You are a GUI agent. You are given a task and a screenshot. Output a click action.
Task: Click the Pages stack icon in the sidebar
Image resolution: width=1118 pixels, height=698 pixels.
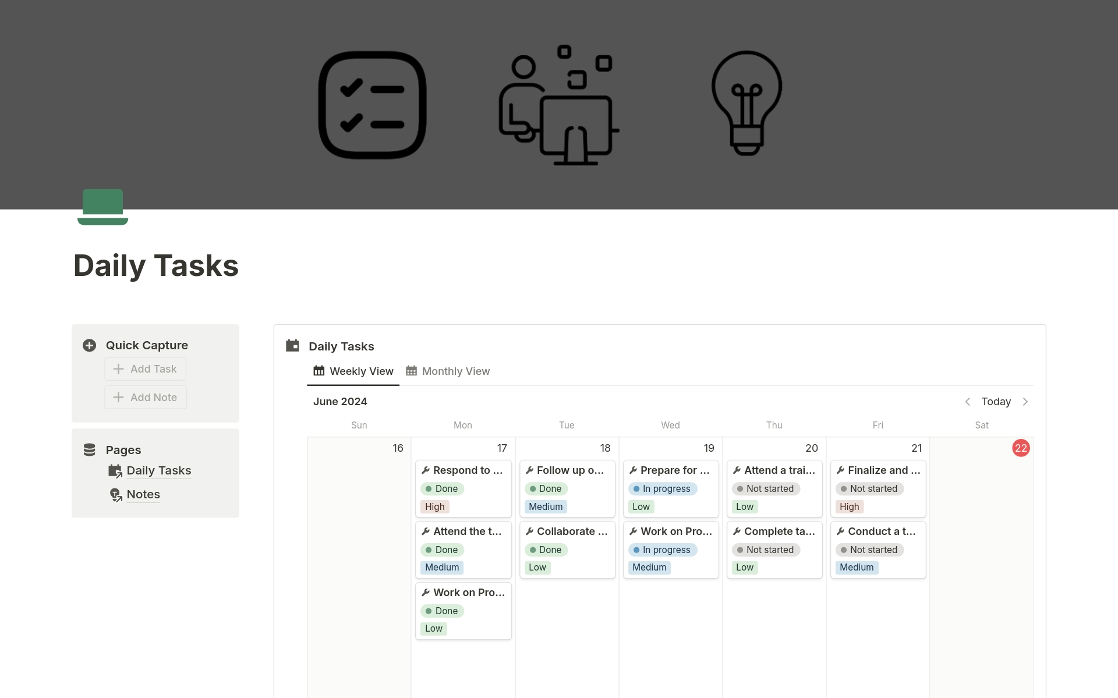89,449
